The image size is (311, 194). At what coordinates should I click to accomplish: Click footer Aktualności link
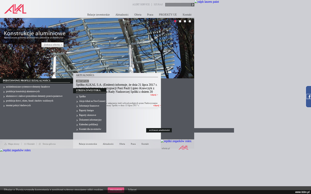(x=108, y=144)
